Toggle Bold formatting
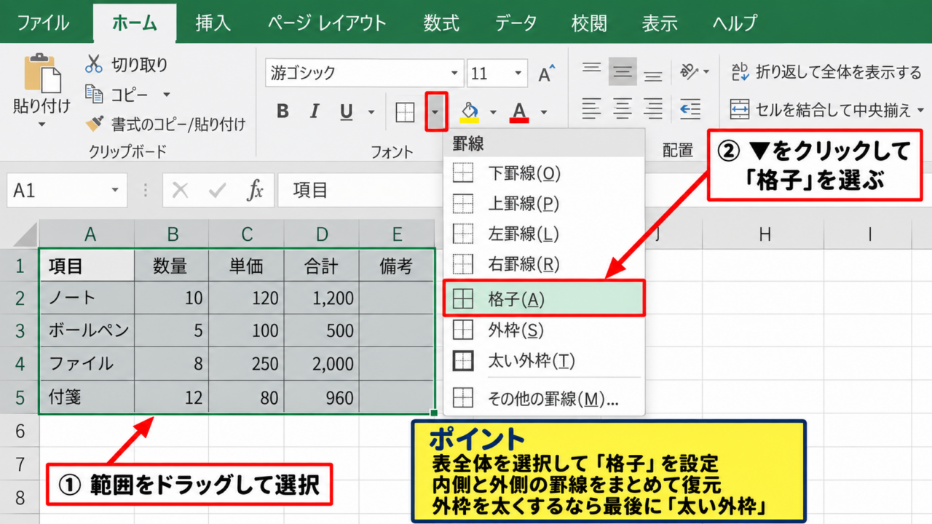932x524 pixels. [283, 111]
